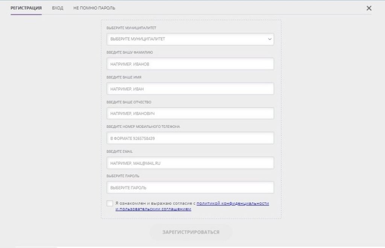Open the НЕ ПОМНЮ ПАРОЛЬ tab

(94, 8)
